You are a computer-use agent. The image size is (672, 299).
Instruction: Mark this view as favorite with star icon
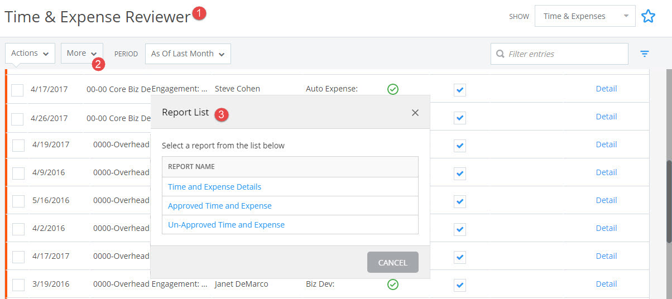(648, 16)
